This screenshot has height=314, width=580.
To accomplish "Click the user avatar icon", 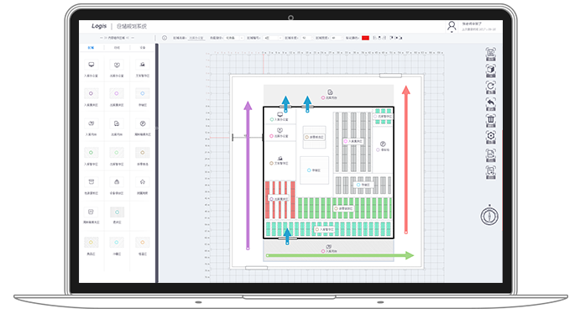I will [452, 25].
